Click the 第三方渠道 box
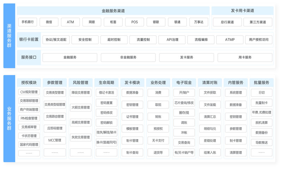 coord(258,22)
